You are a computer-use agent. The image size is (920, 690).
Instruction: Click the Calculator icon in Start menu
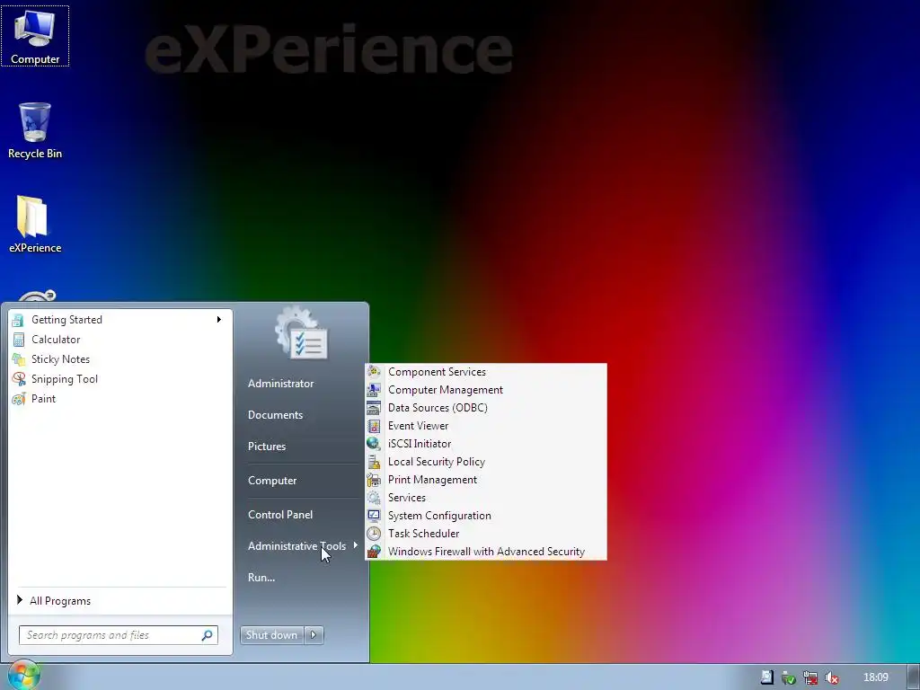pos(18,340)
